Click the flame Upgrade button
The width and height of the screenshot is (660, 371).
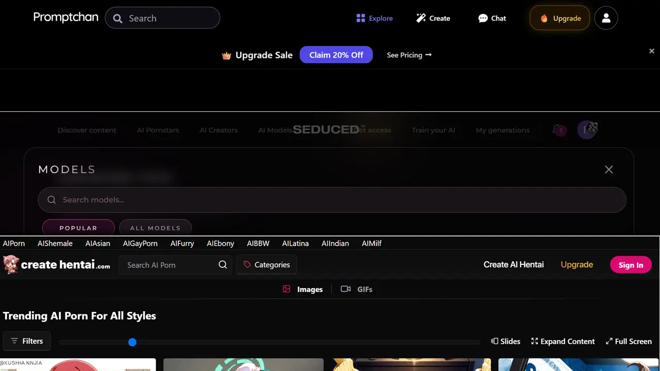(x=559, y=18)
